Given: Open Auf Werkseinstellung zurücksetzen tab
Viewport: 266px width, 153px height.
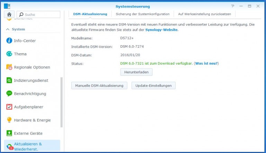Looking at the screenshot, I should point(204,14).
